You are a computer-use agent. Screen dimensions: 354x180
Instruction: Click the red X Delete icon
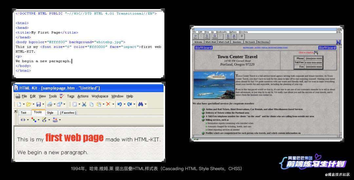coord(108,104)
